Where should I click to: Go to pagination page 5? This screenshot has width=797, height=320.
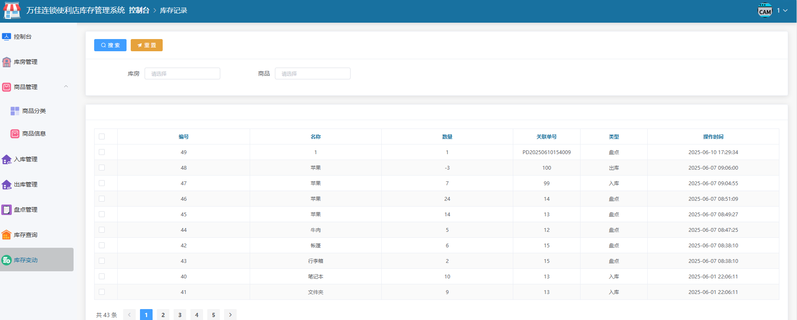point(214,315)
